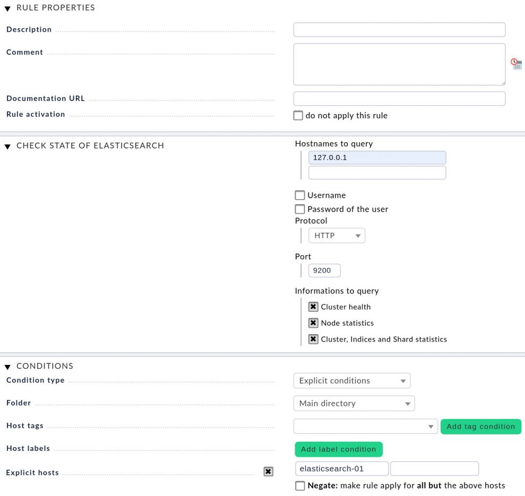This screenshot has height=496, width=525.
Task: Open the Host tags dropdown
Action: 366,427
